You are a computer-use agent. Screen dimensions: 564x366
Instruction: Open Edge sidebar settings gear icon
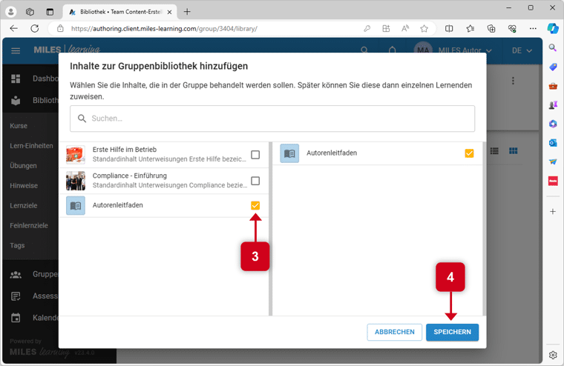(x=553, y=355)
